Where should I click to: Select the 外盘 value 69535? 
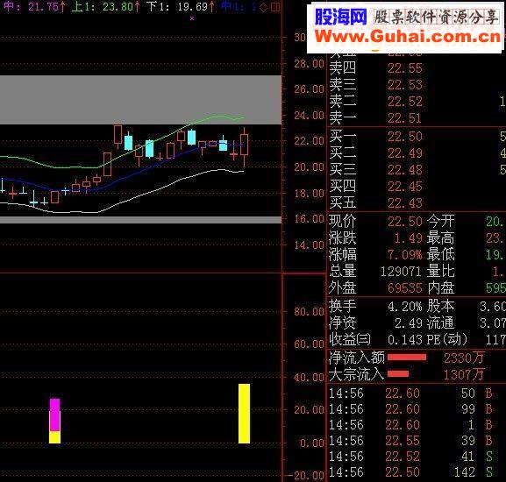pos(404,288)
